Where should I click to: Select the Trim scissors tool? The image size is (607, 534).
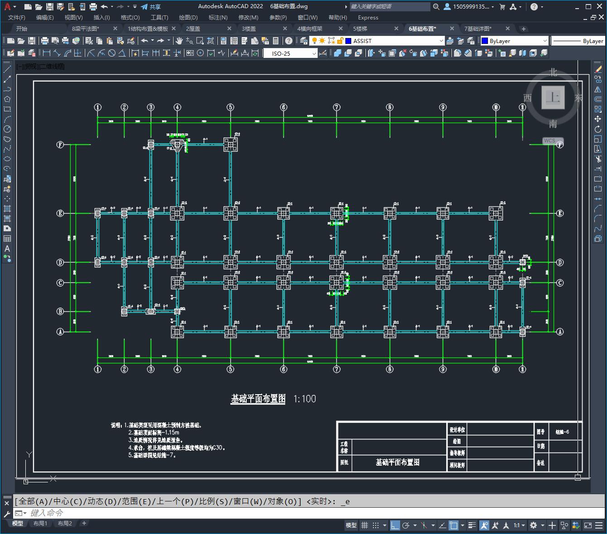pyautogui.click(x=598, y=159)
